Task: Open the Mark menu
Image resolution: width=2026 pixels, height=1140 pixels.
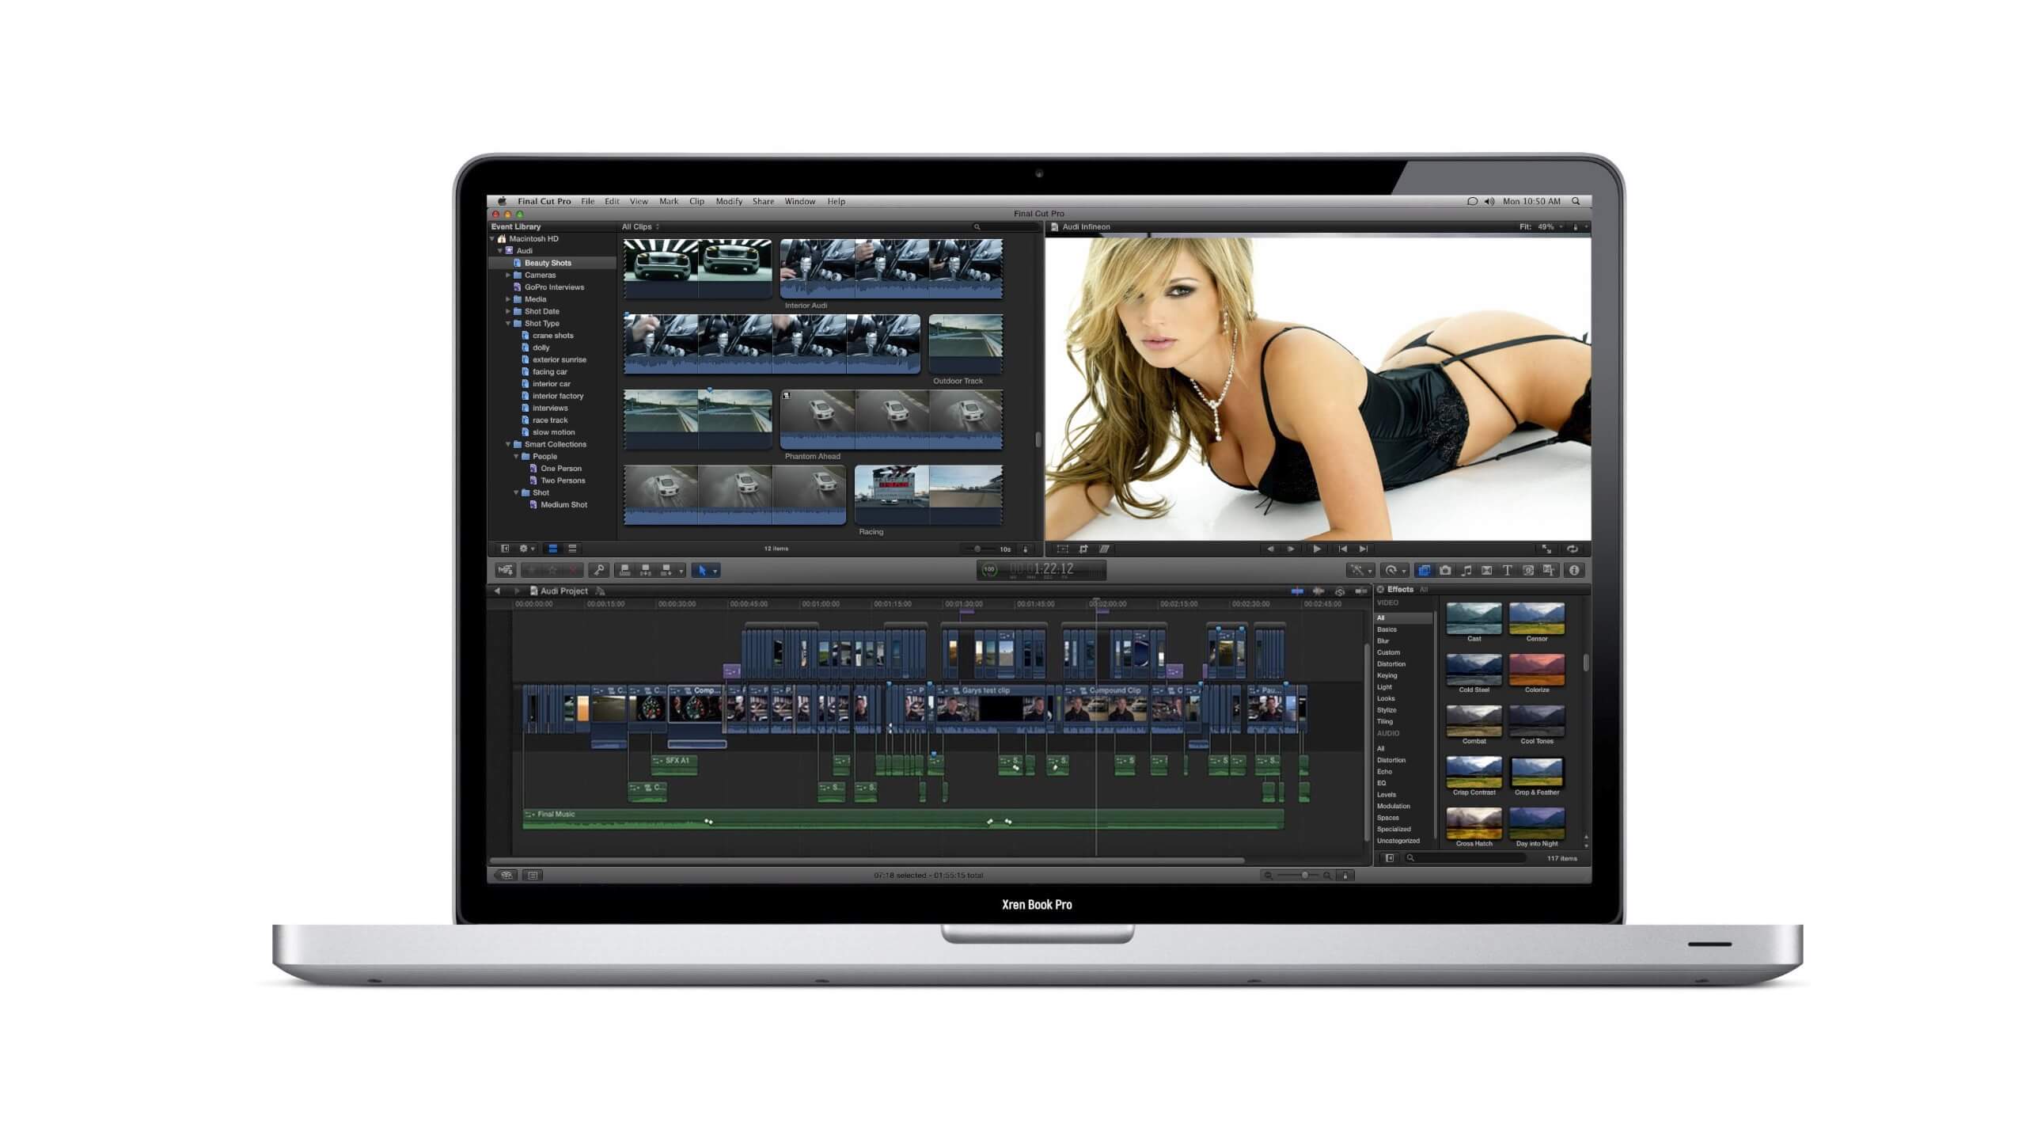Action: pos(669,201)
